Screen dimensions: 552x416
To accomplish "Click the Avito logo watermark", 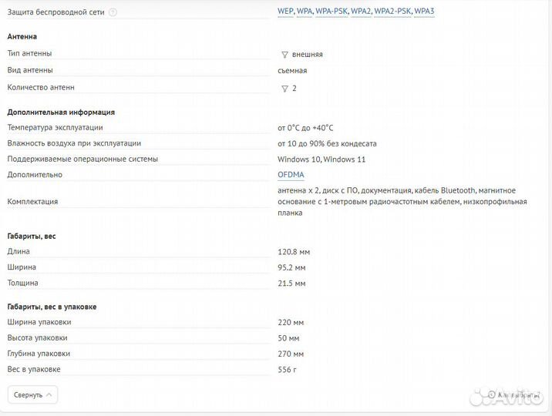I will click(x=517, y=396).
